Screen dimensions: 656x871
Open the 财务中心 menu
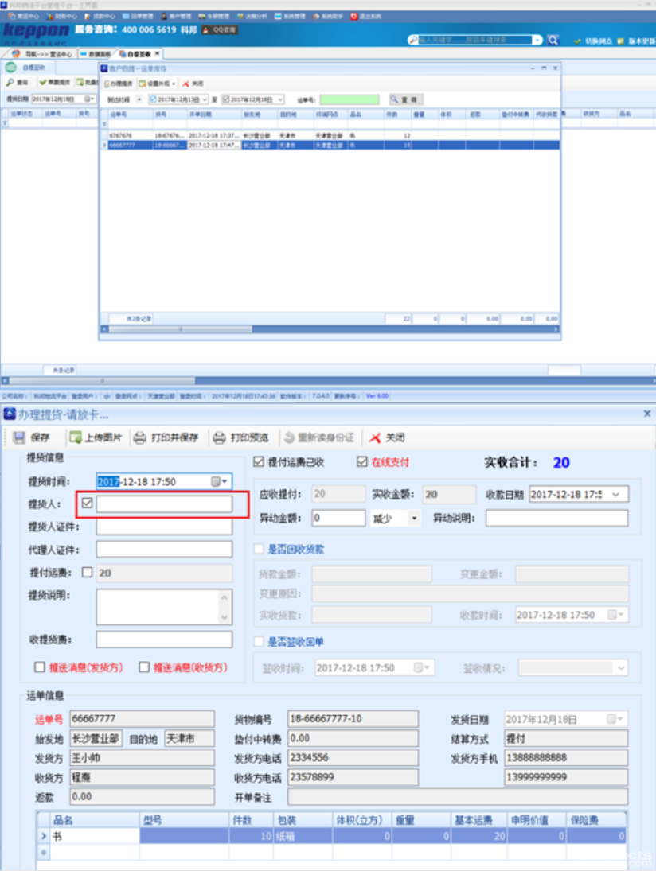(x=62, y=16)
